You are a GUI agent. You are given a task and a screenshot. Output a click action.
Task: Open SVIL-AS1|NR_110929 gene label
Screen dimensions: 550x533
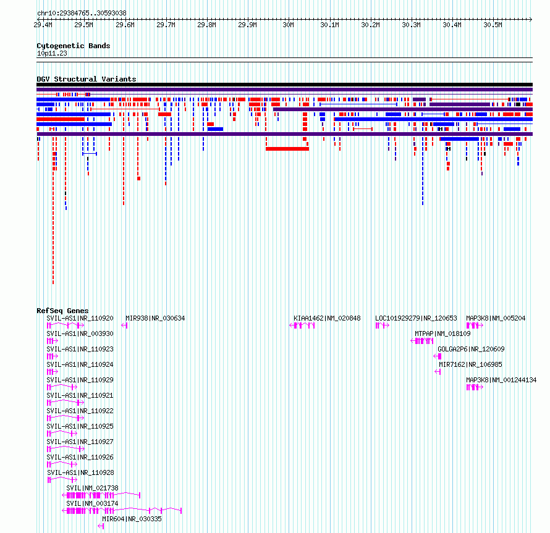tap(80, 380)
